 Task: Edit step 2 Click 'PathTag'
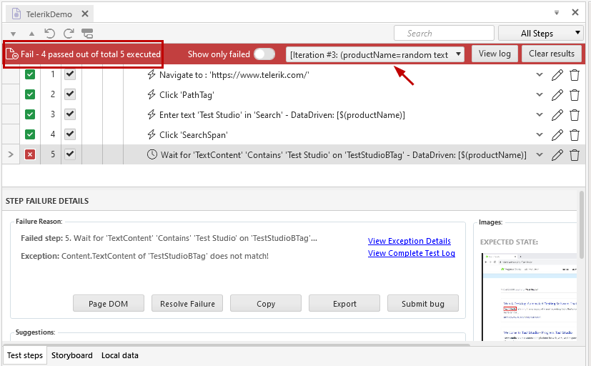click(x=557, y=95)
